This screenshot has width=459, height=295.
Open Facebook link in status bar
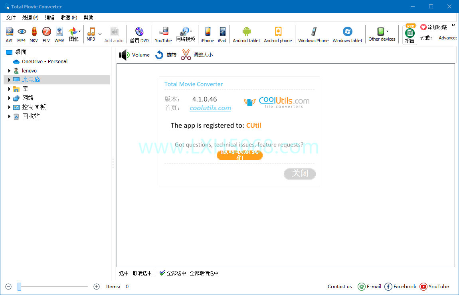400,287
